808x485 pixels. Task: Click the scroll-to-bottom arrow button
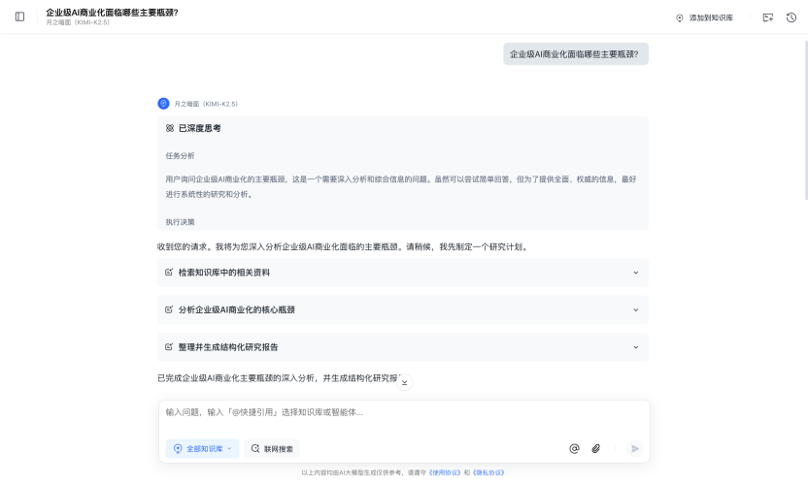[x=405, y=382]
